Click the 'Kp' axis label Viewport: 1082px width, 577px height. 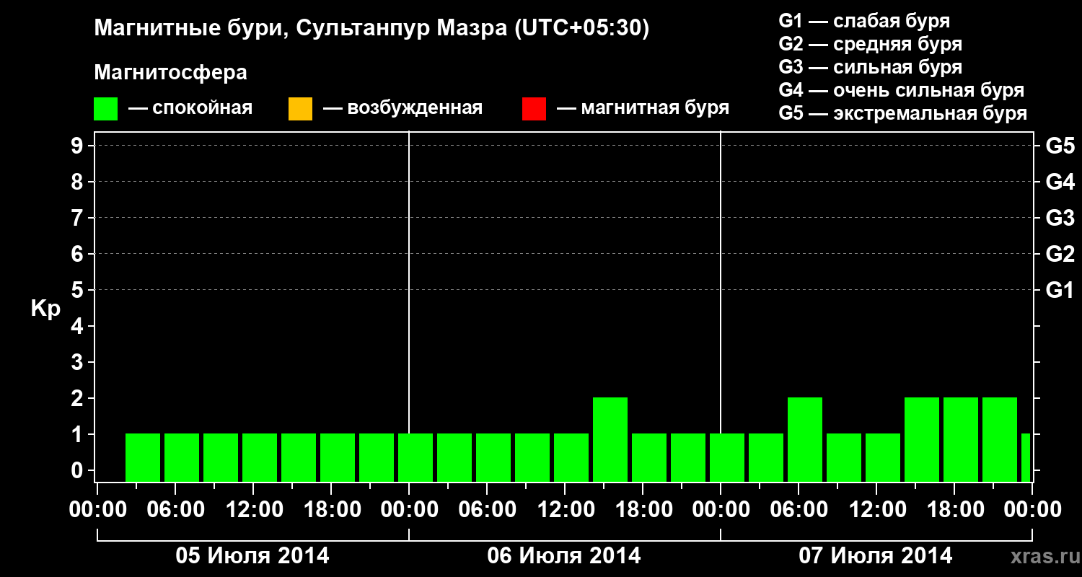click(x=45, y=309)
